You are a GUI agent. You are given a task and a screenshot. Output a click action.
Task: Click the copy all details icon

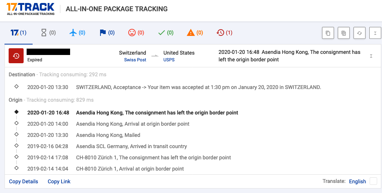[x=343, y=33]
